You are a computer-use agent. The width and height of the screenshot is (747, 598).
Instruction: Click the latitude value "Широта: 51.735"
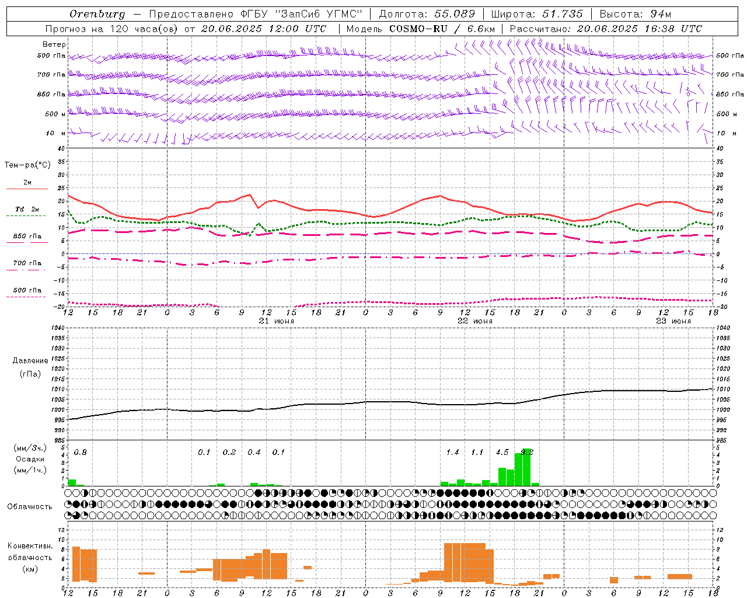tap(537, 14)
